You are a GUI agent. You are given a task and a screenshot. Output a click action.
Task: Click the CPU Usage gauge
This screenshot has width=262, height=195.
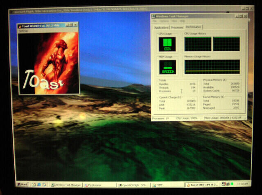click(x=167, y=44)
